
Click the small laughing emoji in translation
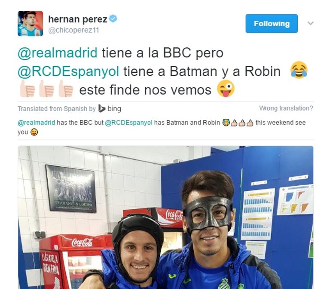coord(226,123)
